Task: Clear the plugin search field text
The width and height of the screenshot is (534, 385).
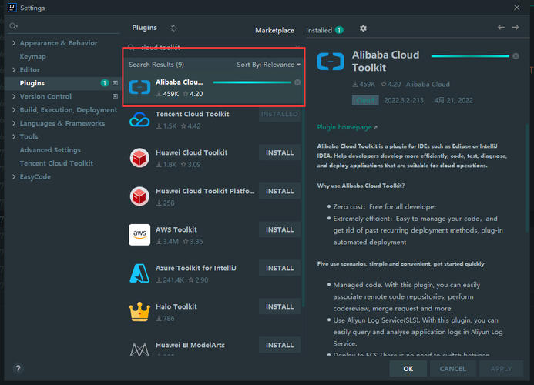Action: click(x=297, y=47)
